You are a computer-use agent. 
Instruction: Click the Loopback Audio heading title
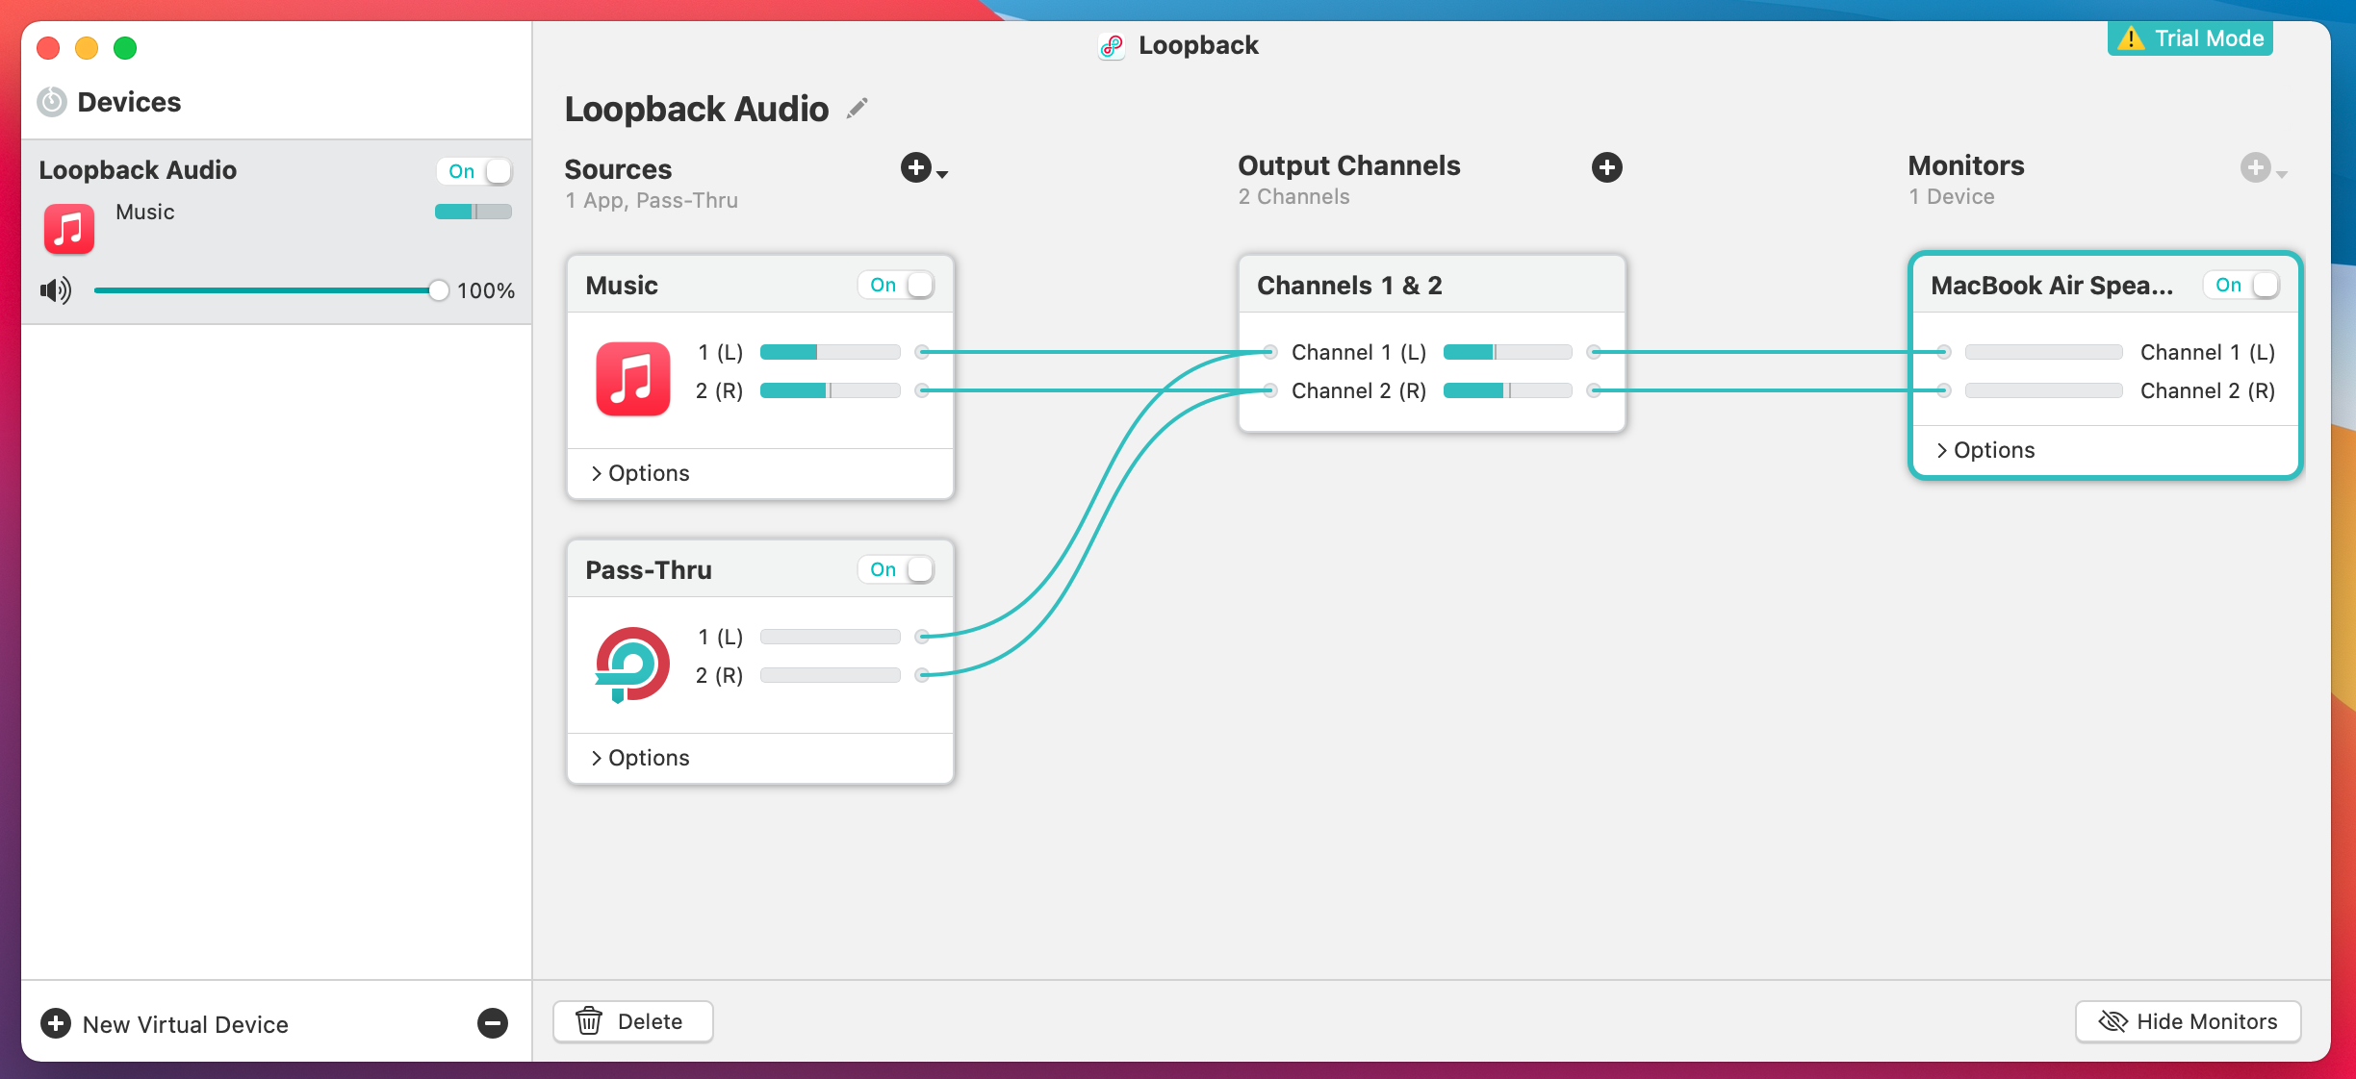[x=697, y=109]
